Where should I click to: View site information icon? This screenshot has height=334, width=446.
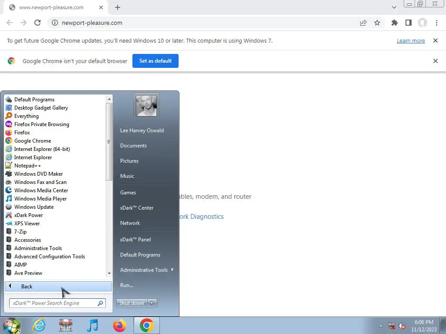(55, 23)
